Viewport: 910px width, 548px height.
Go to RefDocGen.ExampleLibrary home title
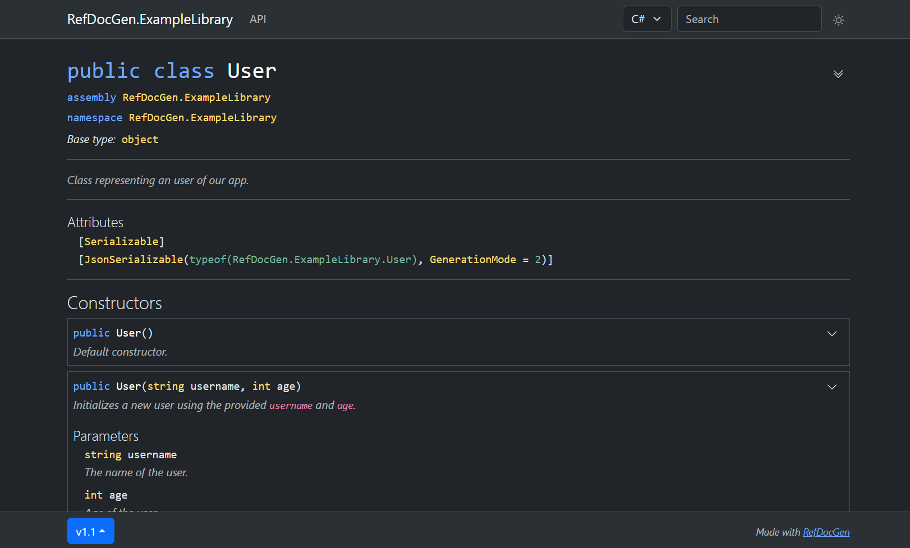tap(150, 19)
